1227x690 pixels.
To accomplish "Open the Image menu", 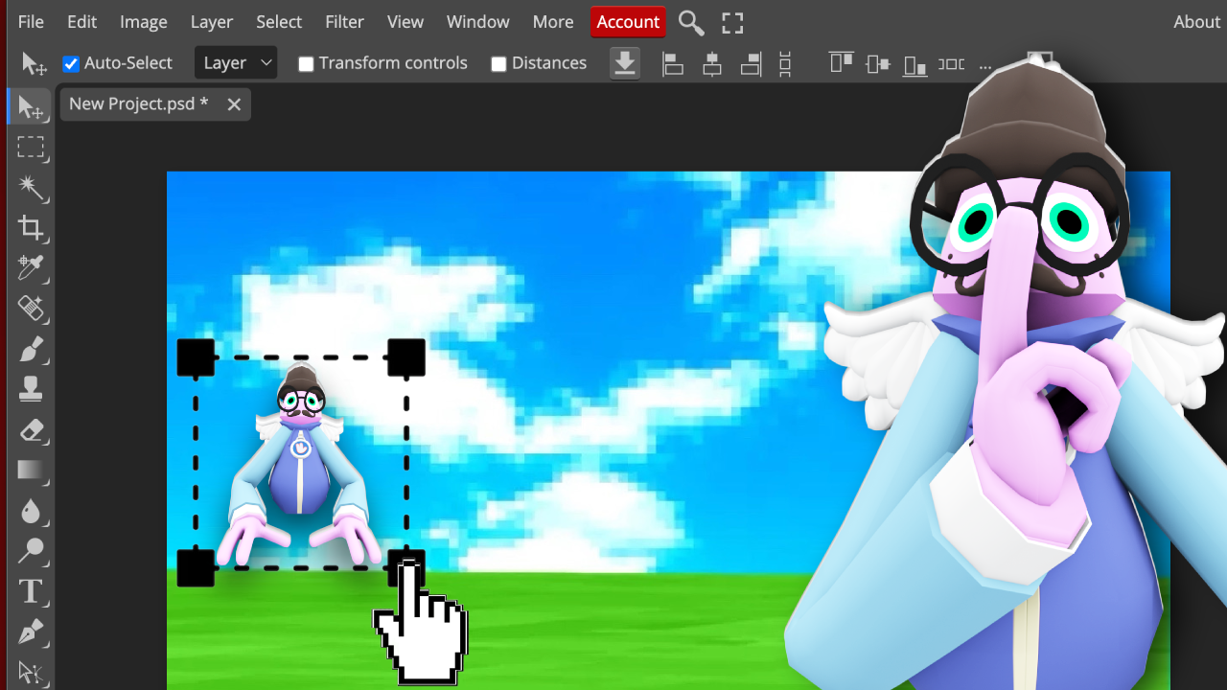I will 144,22.
